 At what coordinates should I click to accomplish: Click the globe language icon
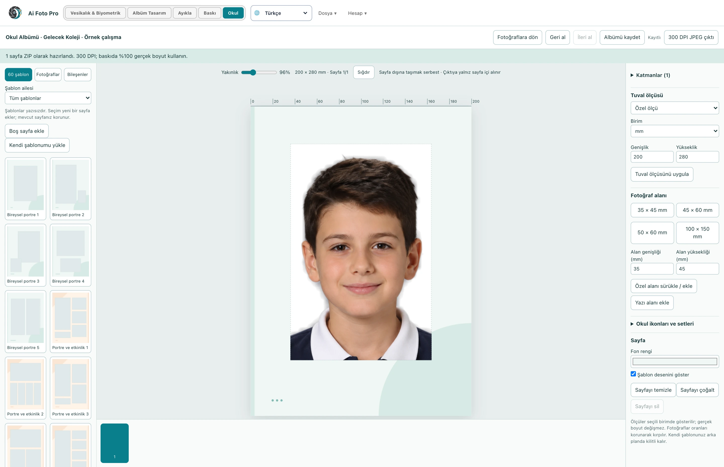point(257,13)
